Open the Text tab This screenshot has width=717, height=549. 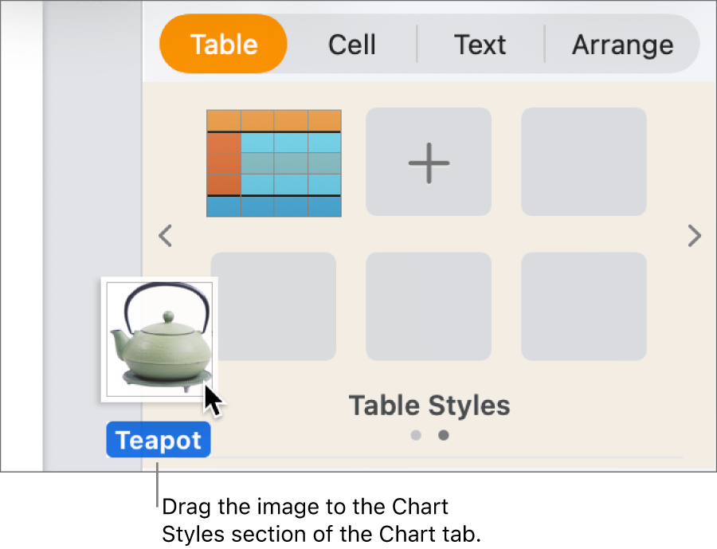click(x=480, y=45)
